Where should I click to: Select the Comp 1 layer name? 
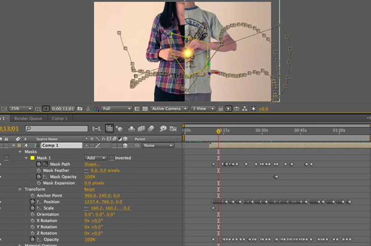(61, 145)
